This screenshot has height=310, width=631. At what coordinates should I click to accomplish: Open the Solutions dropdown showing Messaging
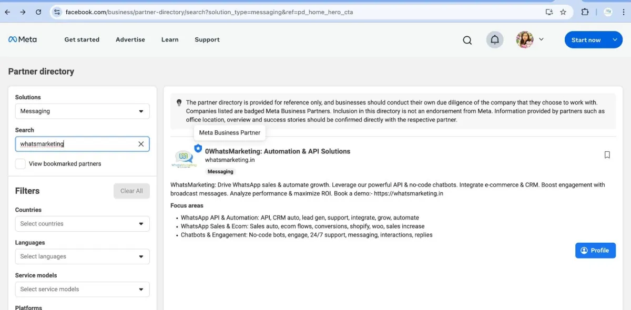82,111
